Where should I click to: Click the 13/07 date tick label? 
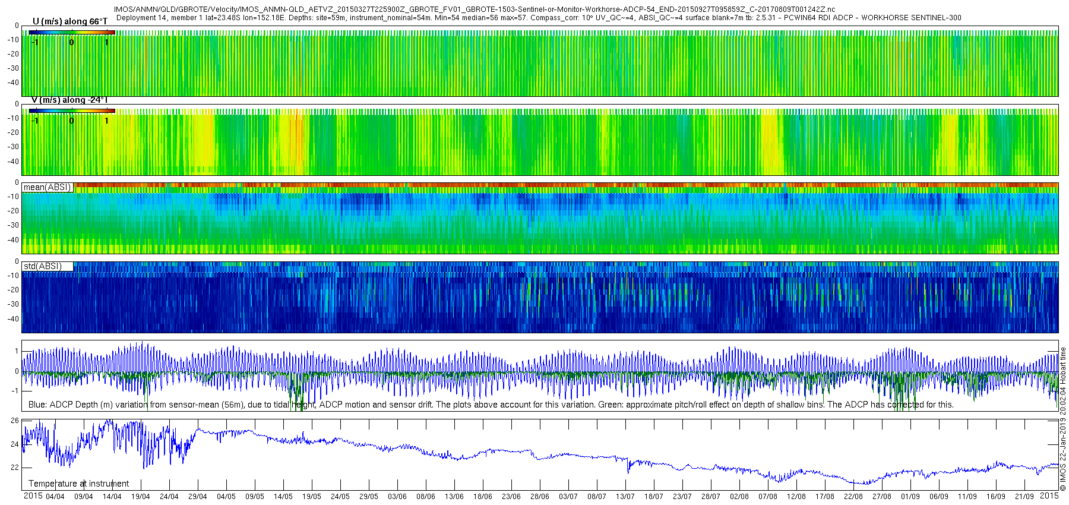(625, 497)
